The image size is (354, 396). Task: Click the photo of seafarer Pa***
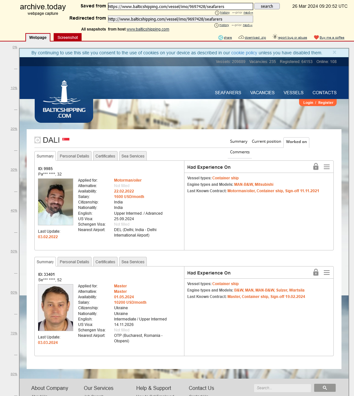click(56, 202)
